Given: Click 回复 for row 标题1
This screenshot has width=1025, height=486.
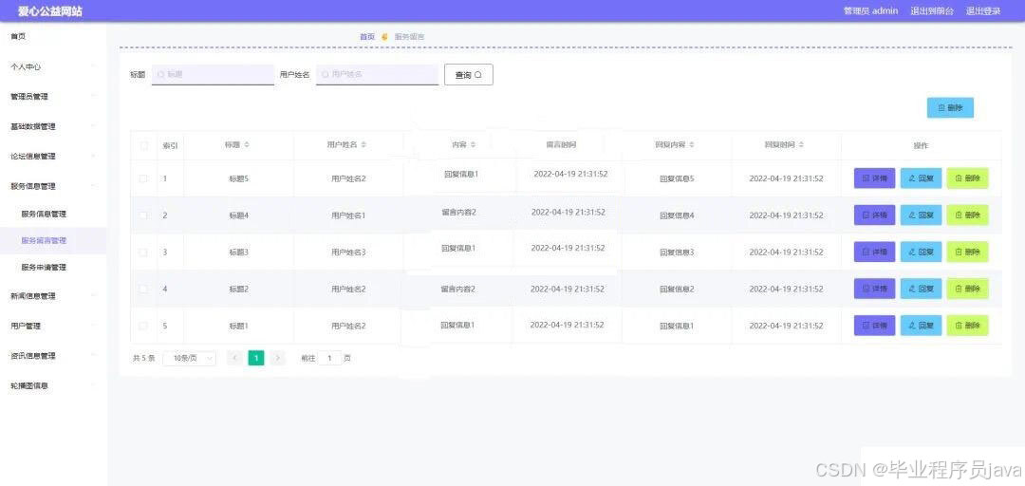Looking at the screenshot, I should [921, 325].
